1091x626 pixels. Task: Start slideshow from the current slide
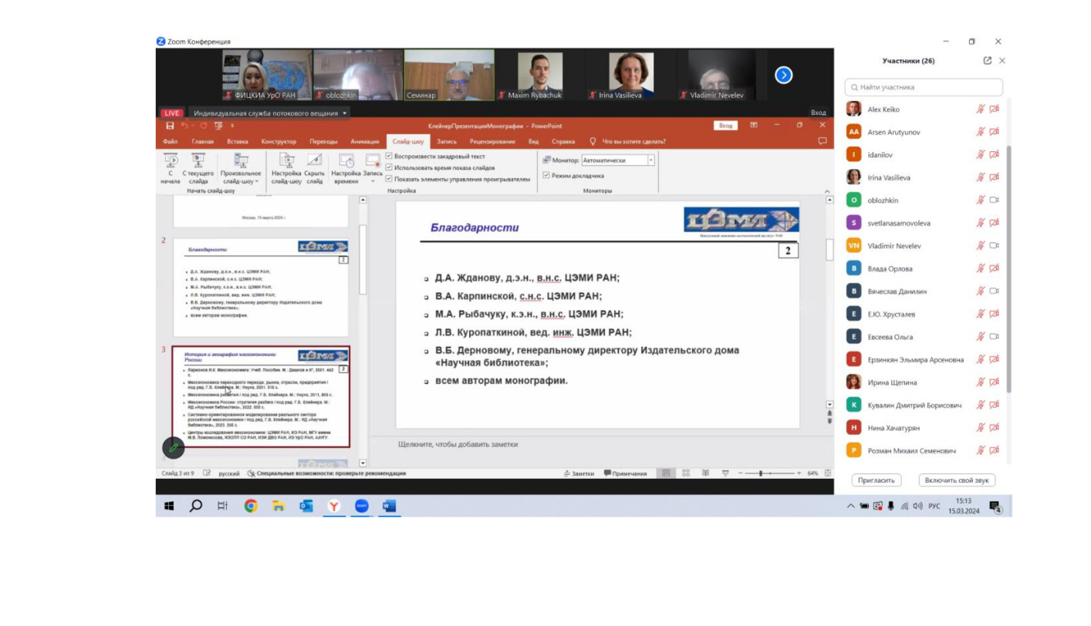tap(198, 167)
